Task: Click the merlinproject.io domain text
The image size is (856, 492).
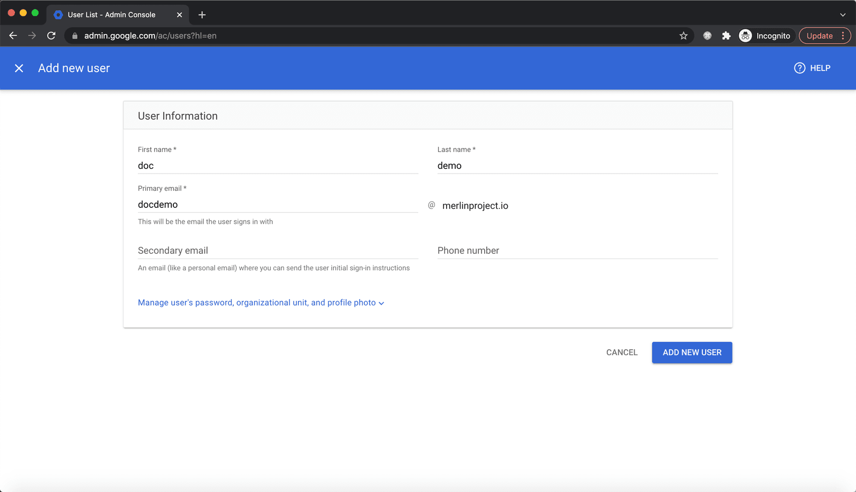Action: (x=475, y=206)
